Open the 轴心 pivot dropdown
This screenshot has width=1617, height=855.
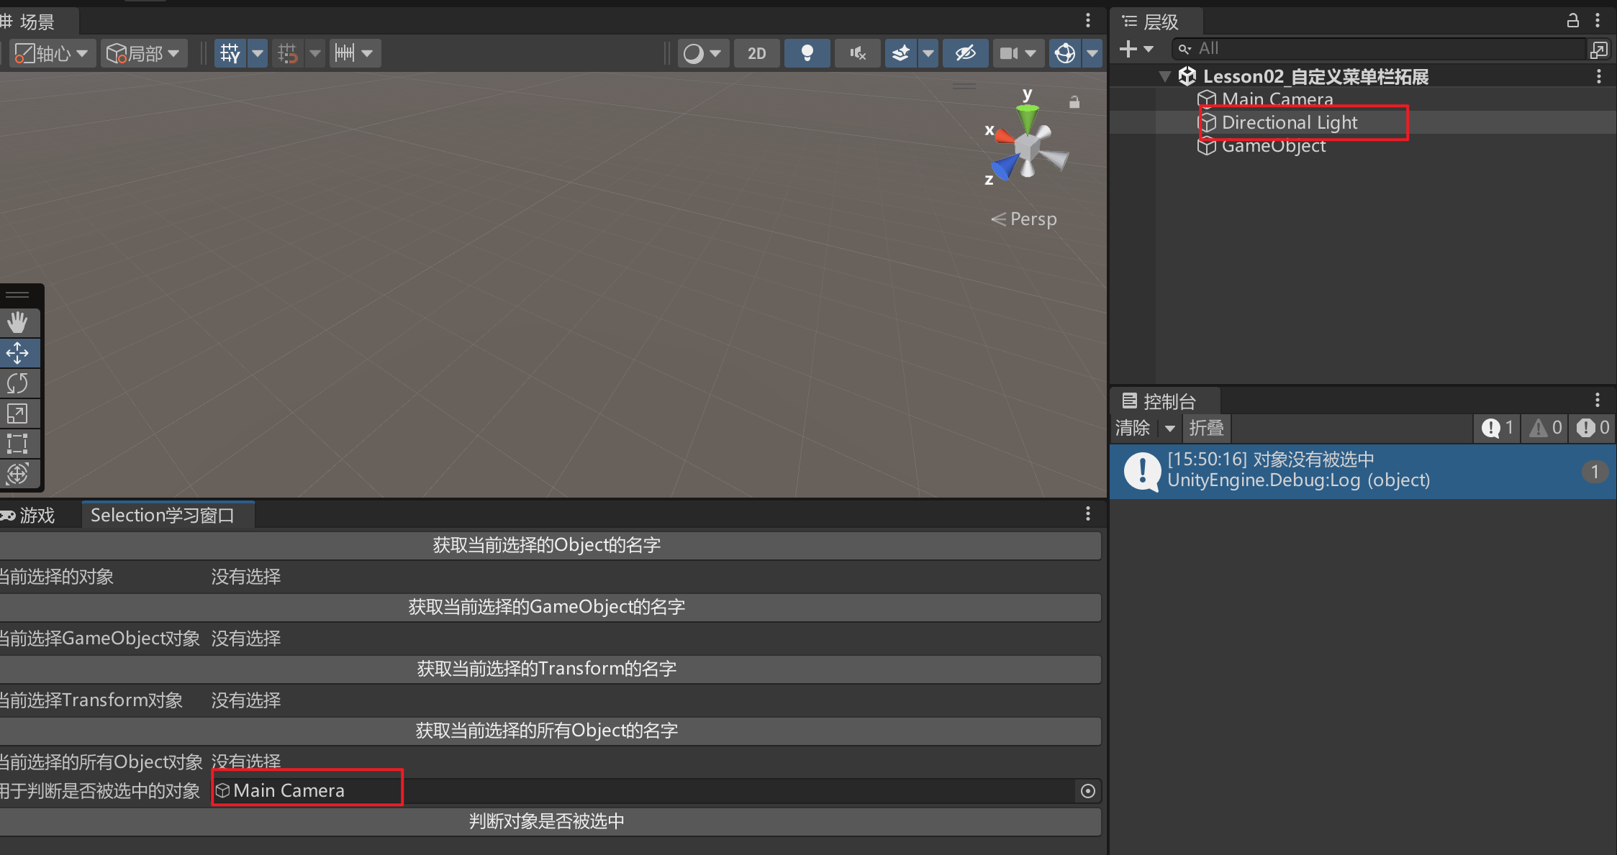[x=52, y=53]
